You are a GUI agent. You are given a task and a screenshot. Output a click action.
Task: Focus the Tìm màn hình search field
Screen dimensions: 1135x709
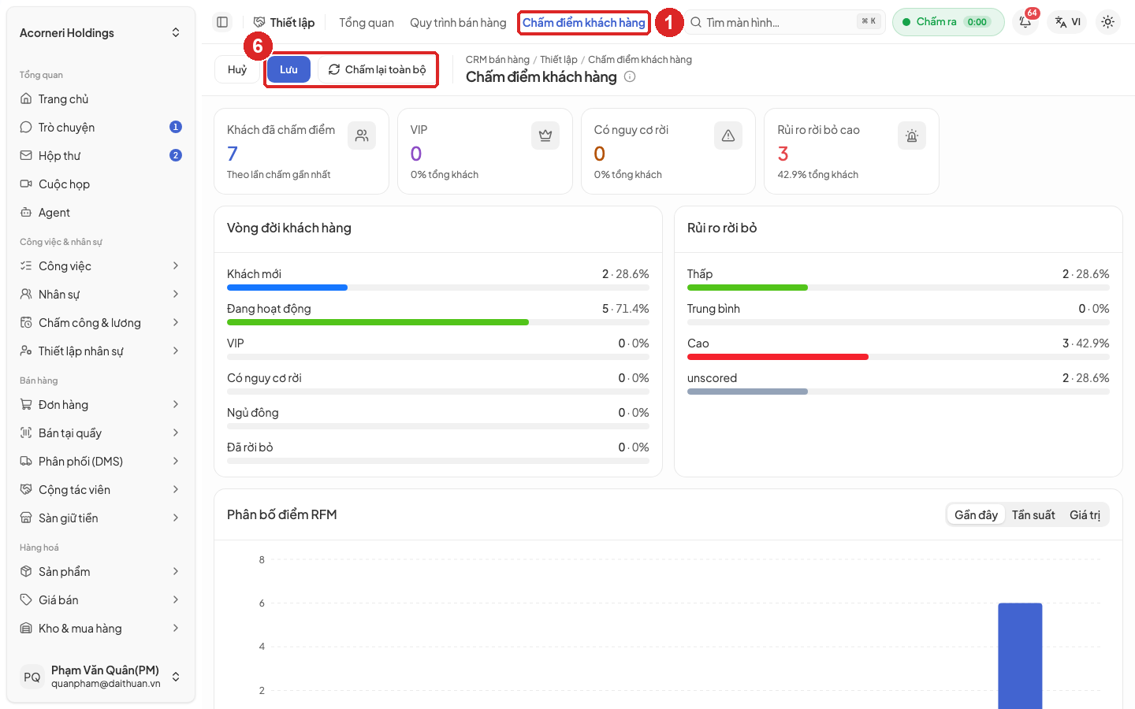coord(785,22)
